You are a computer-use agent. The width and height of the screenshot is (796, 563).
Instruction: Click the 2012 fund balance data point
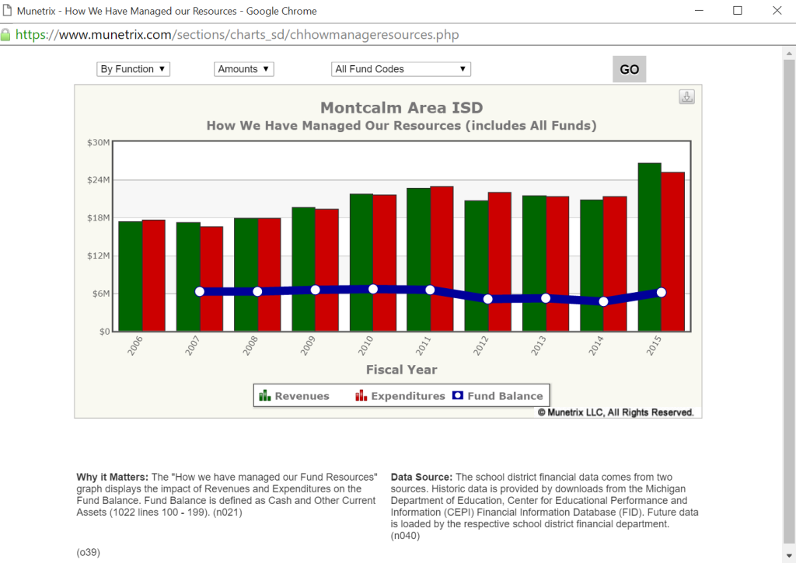[x=488, y=299]
